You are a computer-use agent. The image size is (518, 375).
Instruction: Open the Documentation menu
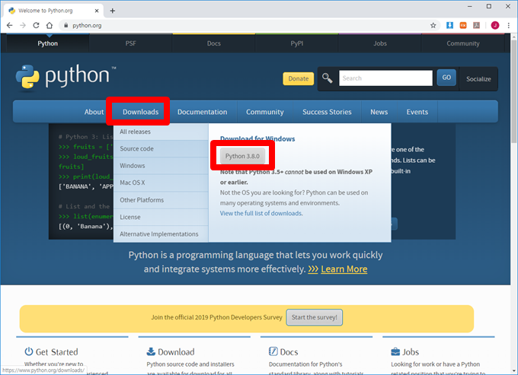pos(202,112)
